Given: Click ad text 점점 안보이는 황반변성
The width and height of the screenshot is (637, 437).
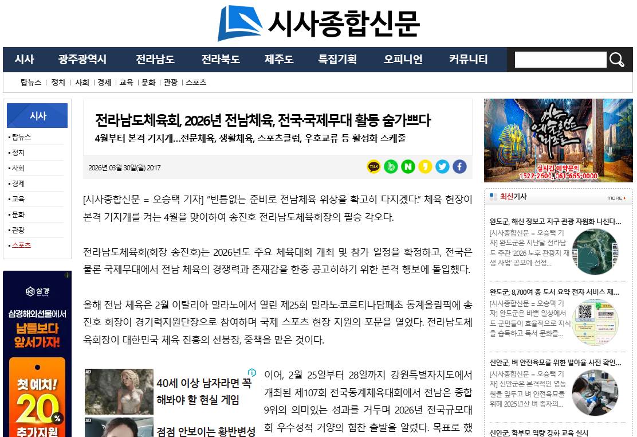Looking at the screenshot, I should pos(206,431).
